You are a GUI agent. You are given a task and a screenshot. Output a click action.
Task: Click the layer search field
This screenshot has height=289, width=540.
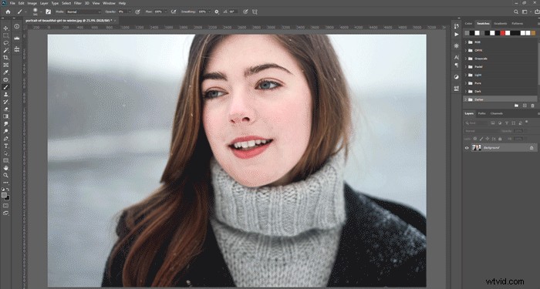[x=476, y=123]
